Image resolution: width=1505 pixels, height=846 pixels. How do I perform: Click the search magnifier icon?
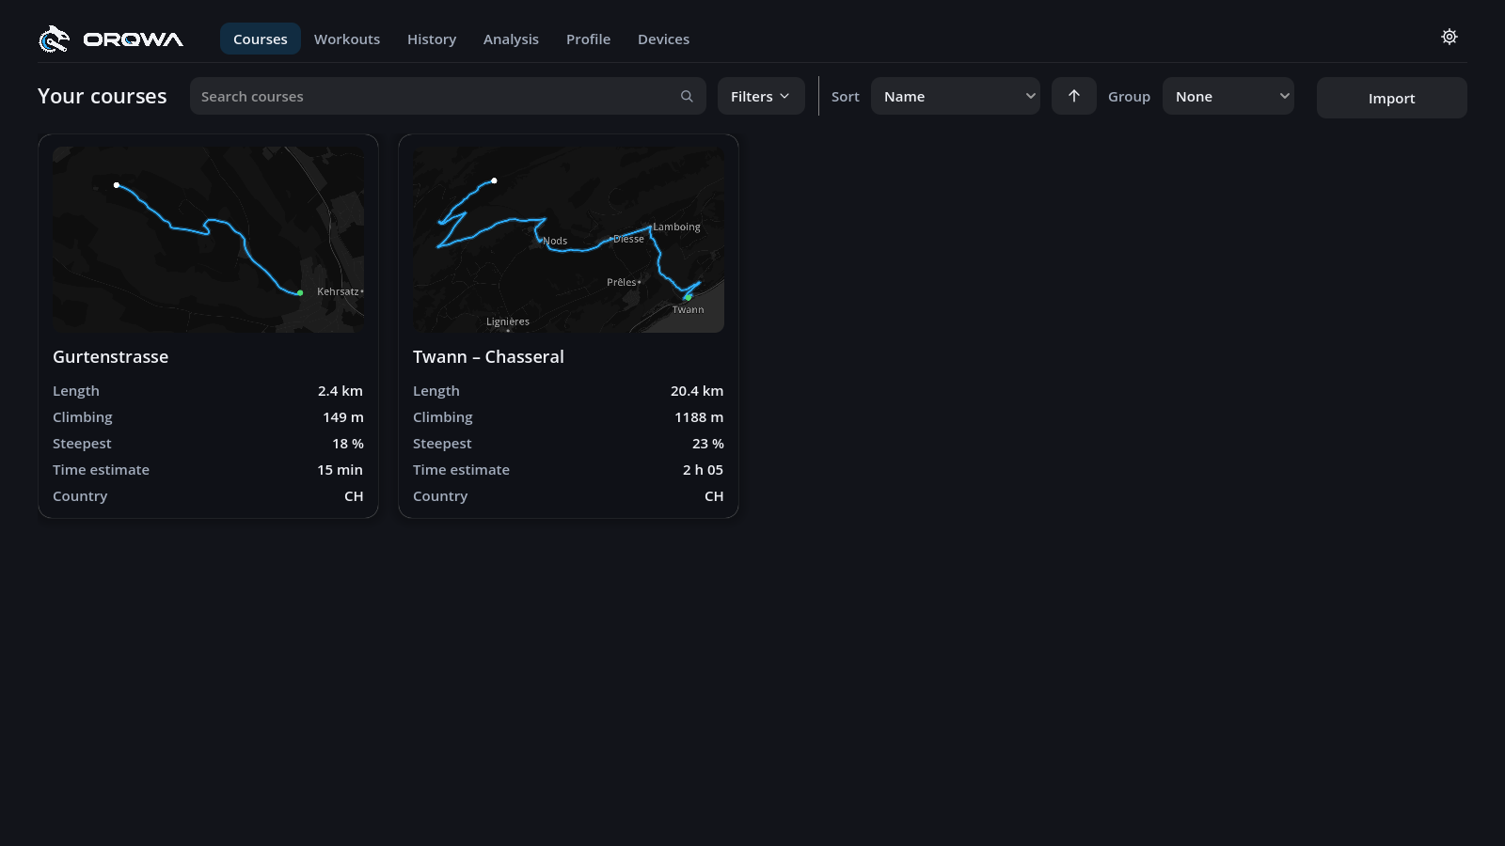(x=687, y=96)
